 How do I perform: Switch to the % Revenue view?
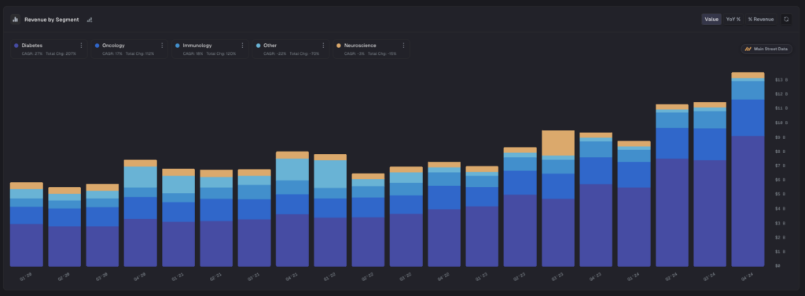[761, 20]
